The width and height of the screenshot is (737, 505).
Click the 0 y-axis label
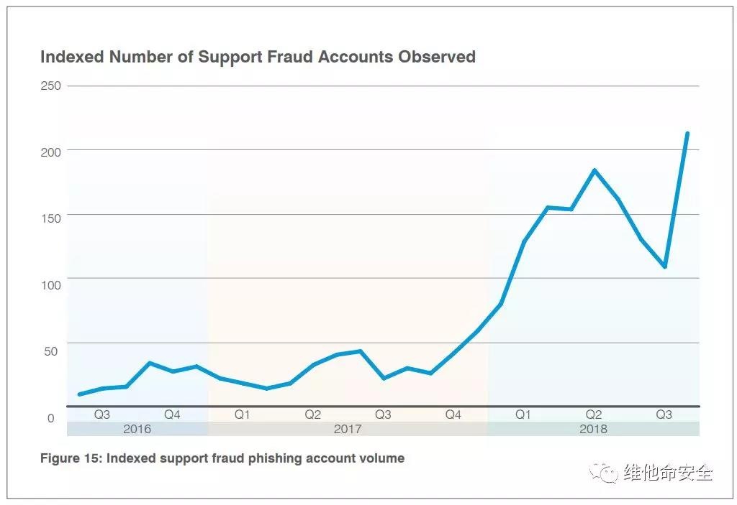click(x=50, y=418)
